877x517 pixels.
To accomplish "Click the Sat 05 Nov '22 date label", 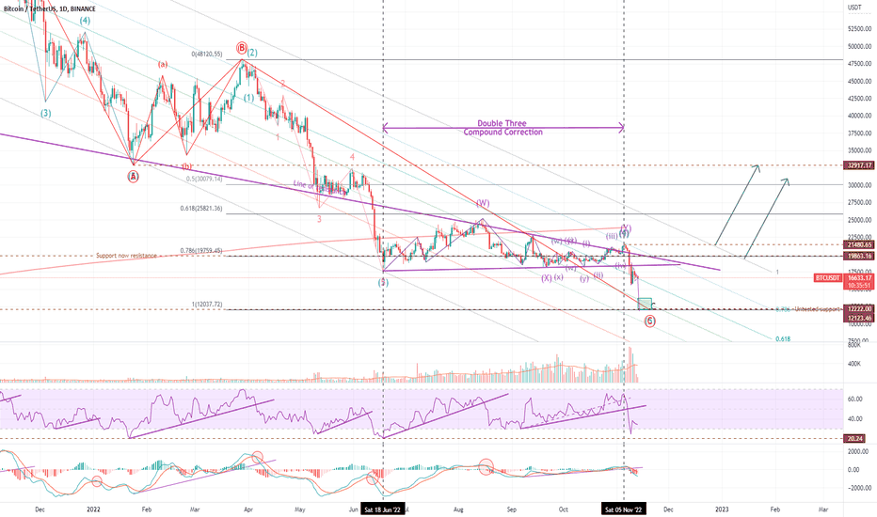I will (x=624, y=509).
